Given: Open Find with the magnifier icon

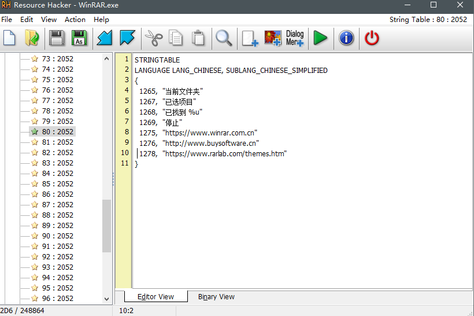Looking at the screenshot, I should pos(224,39).
